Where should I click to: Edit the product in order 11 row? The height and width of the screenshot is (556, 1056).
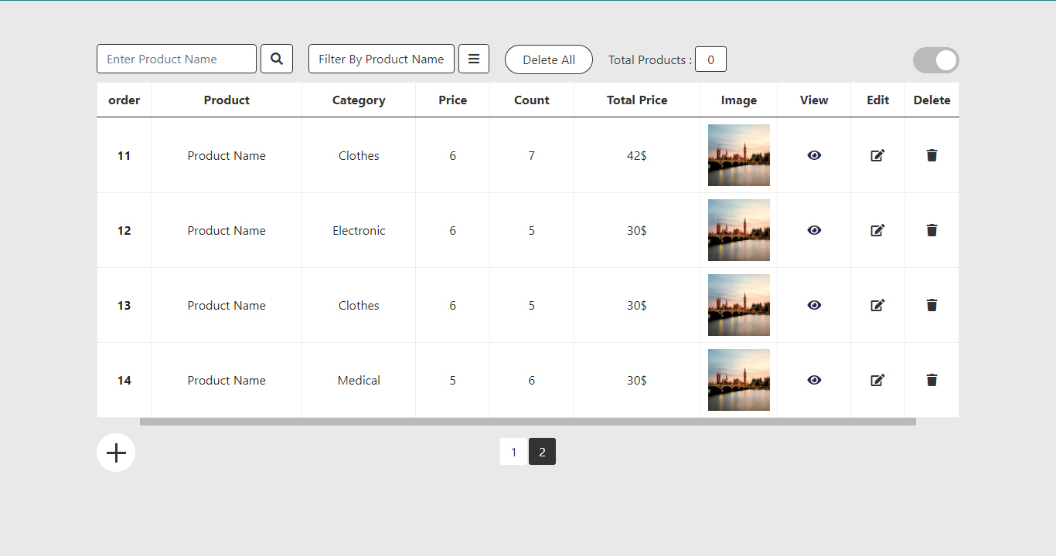click(x=877, y=155)
